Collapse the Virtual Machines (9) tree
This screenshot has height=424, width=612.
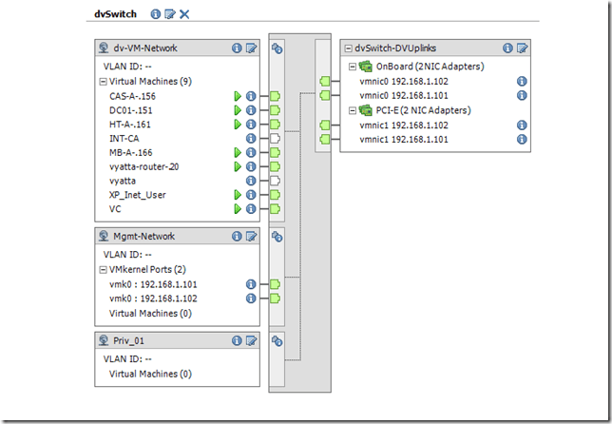pyautogui.click(x=103, y=82)
